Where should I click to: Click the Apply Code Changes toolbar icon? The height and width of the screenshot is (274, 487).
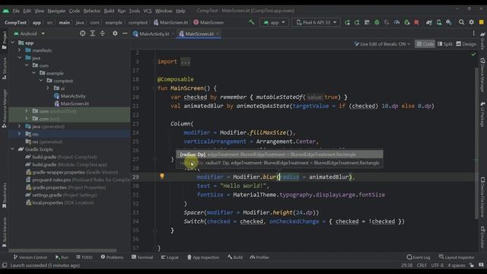pyautogui.click(x=367, y=22)
